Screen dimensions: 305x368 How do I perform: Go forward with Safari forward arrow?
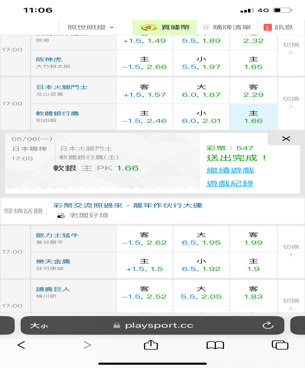tap(87, 345)
